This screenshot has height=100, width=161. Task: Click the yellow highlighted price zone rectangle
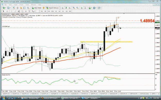106,42
